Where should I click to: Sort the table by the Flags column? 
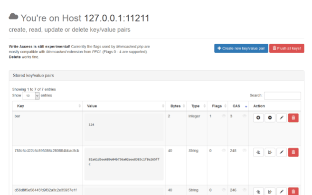tap(217, 106)
